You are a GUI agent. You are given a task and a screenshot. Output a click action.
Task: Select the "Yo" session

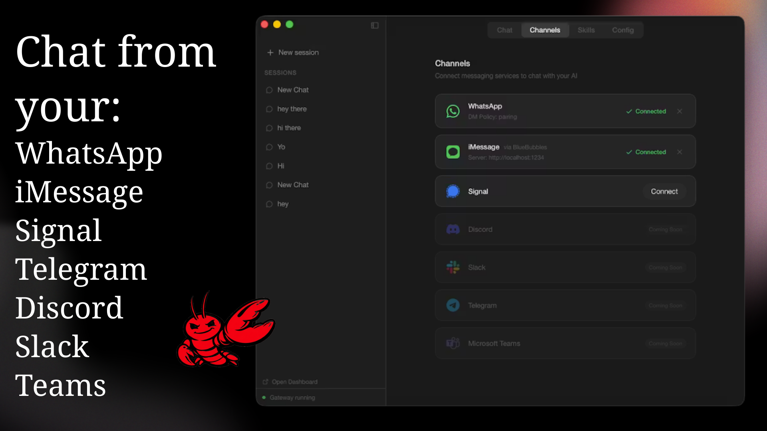click(x=281, y=147)
